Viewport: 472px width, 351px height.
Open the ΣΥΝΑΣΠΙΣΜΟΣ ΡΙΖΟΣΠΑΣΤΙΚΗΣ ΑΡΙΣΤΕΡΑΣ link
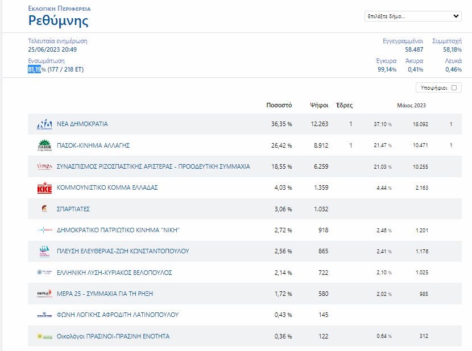click(153, 166)
